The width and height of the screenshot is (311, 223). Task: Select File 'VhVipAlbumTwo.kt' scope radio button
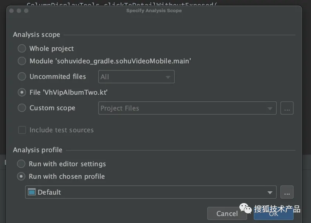(22, 93)
